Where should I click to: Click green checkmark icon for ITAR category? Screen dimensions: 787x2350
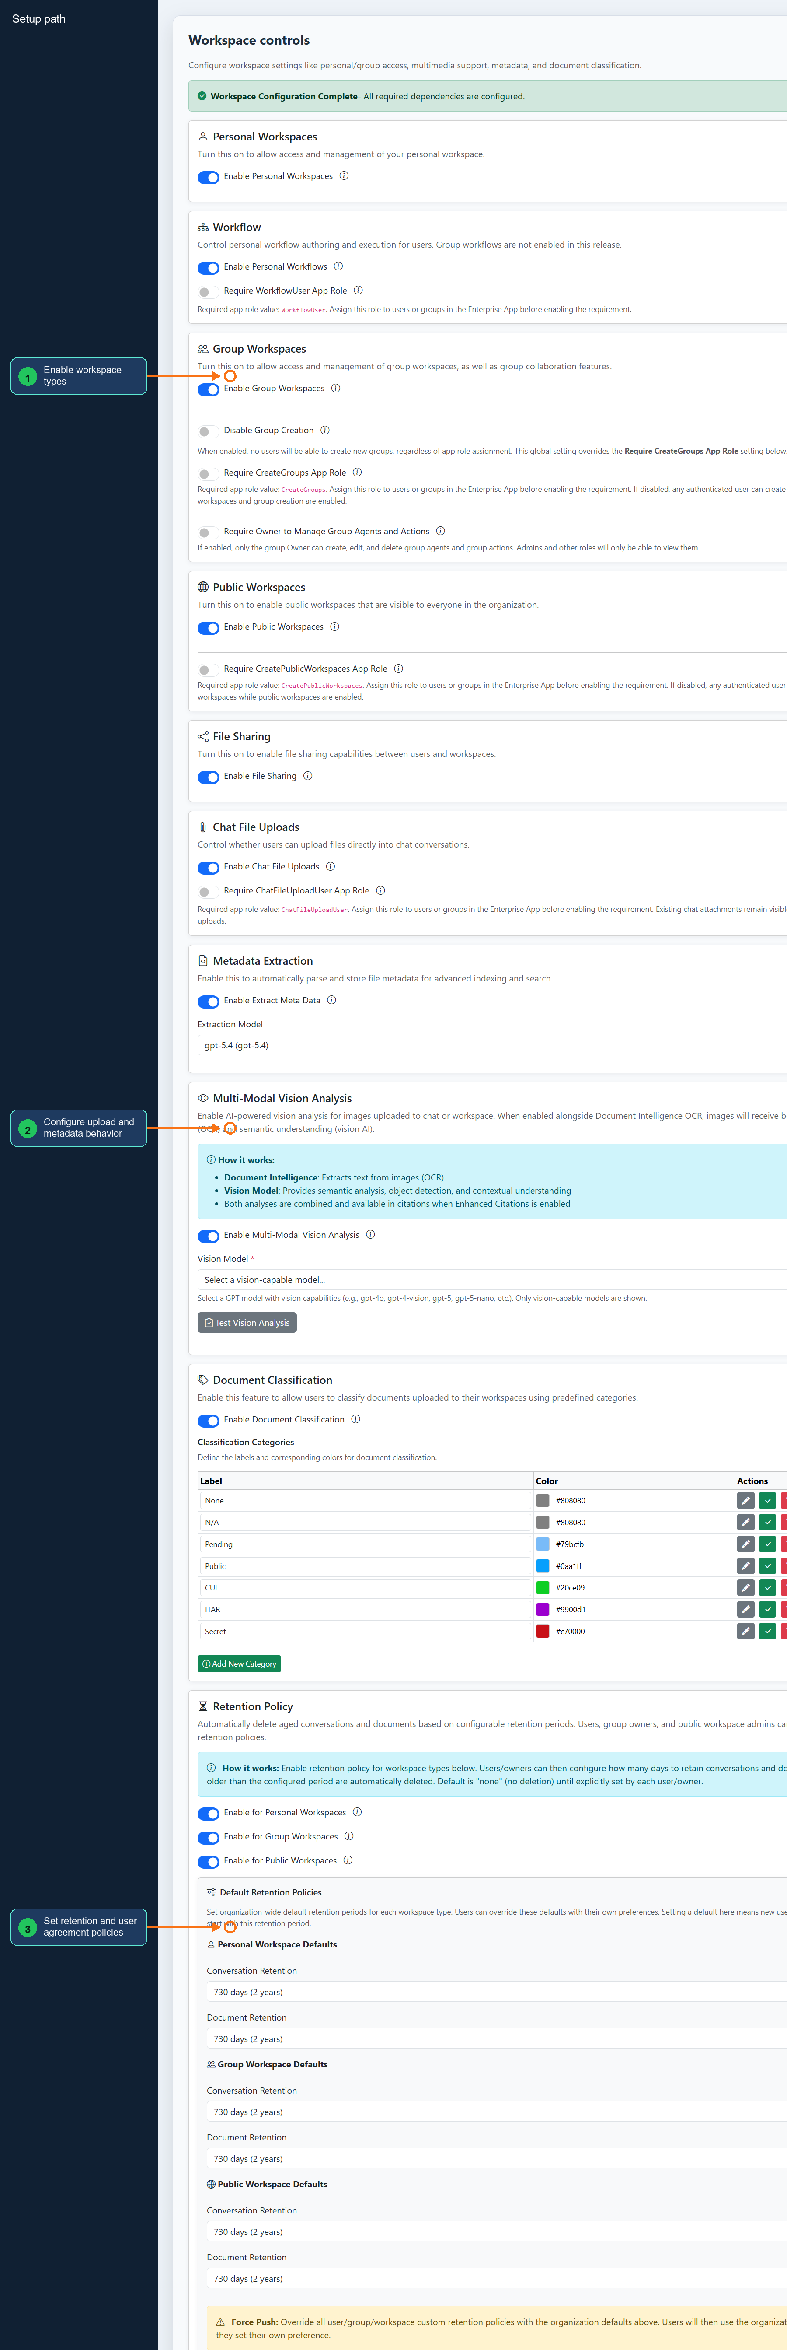click(767, 1609)
